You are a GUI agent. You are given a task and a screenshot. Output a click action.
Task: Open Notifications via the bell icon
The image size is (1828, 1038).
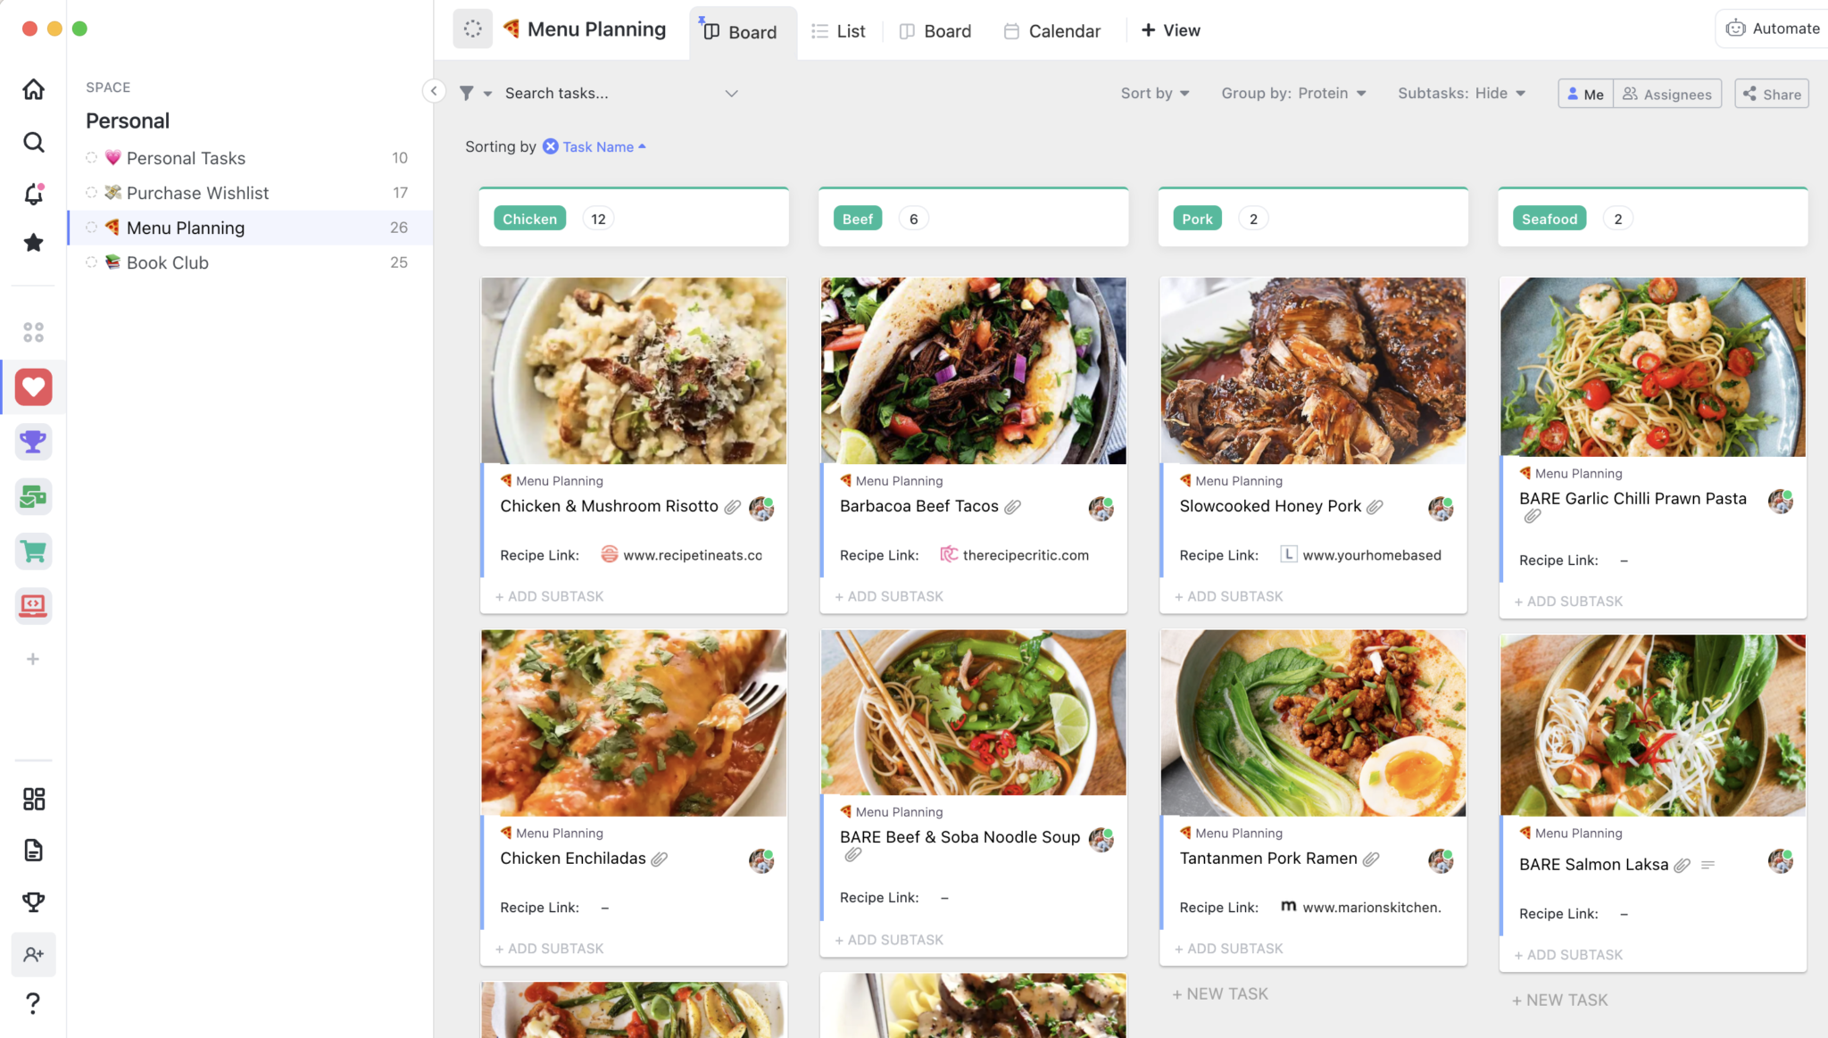click(x=33, y=193)
